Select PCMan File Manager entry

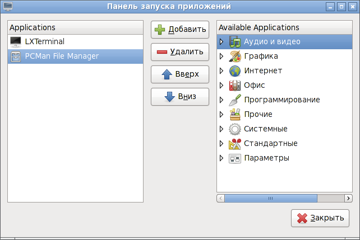tap(75, 57)
